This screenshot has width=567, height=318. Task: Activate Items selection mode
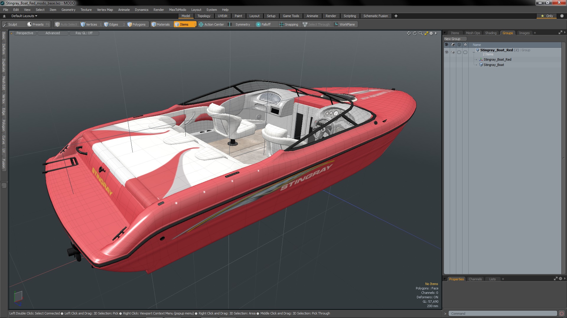(185, 24)
